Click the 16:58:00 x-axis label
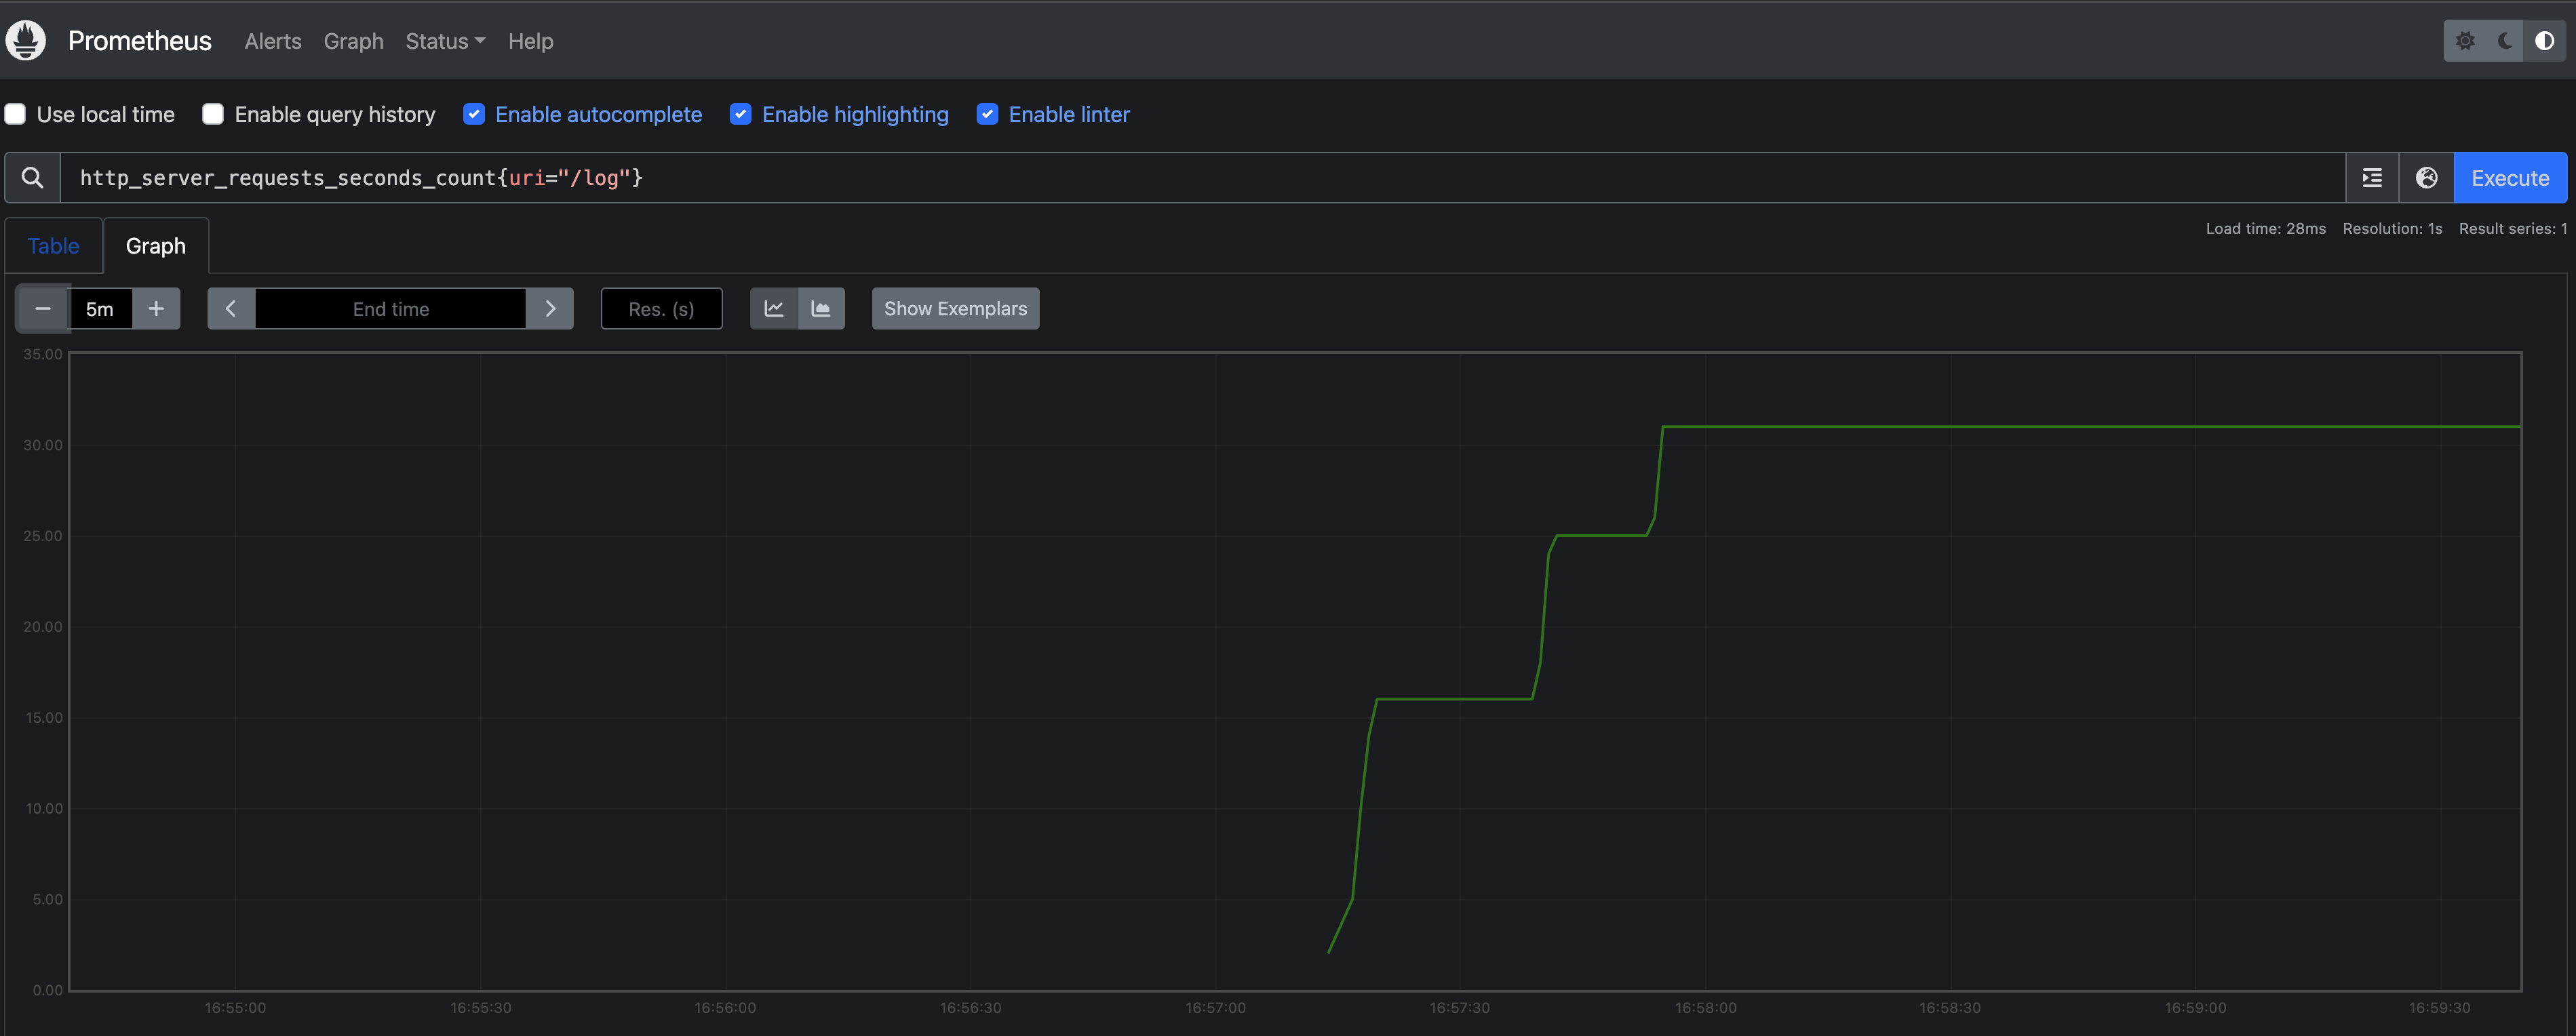2576x1036 pixels. 1705,1008
